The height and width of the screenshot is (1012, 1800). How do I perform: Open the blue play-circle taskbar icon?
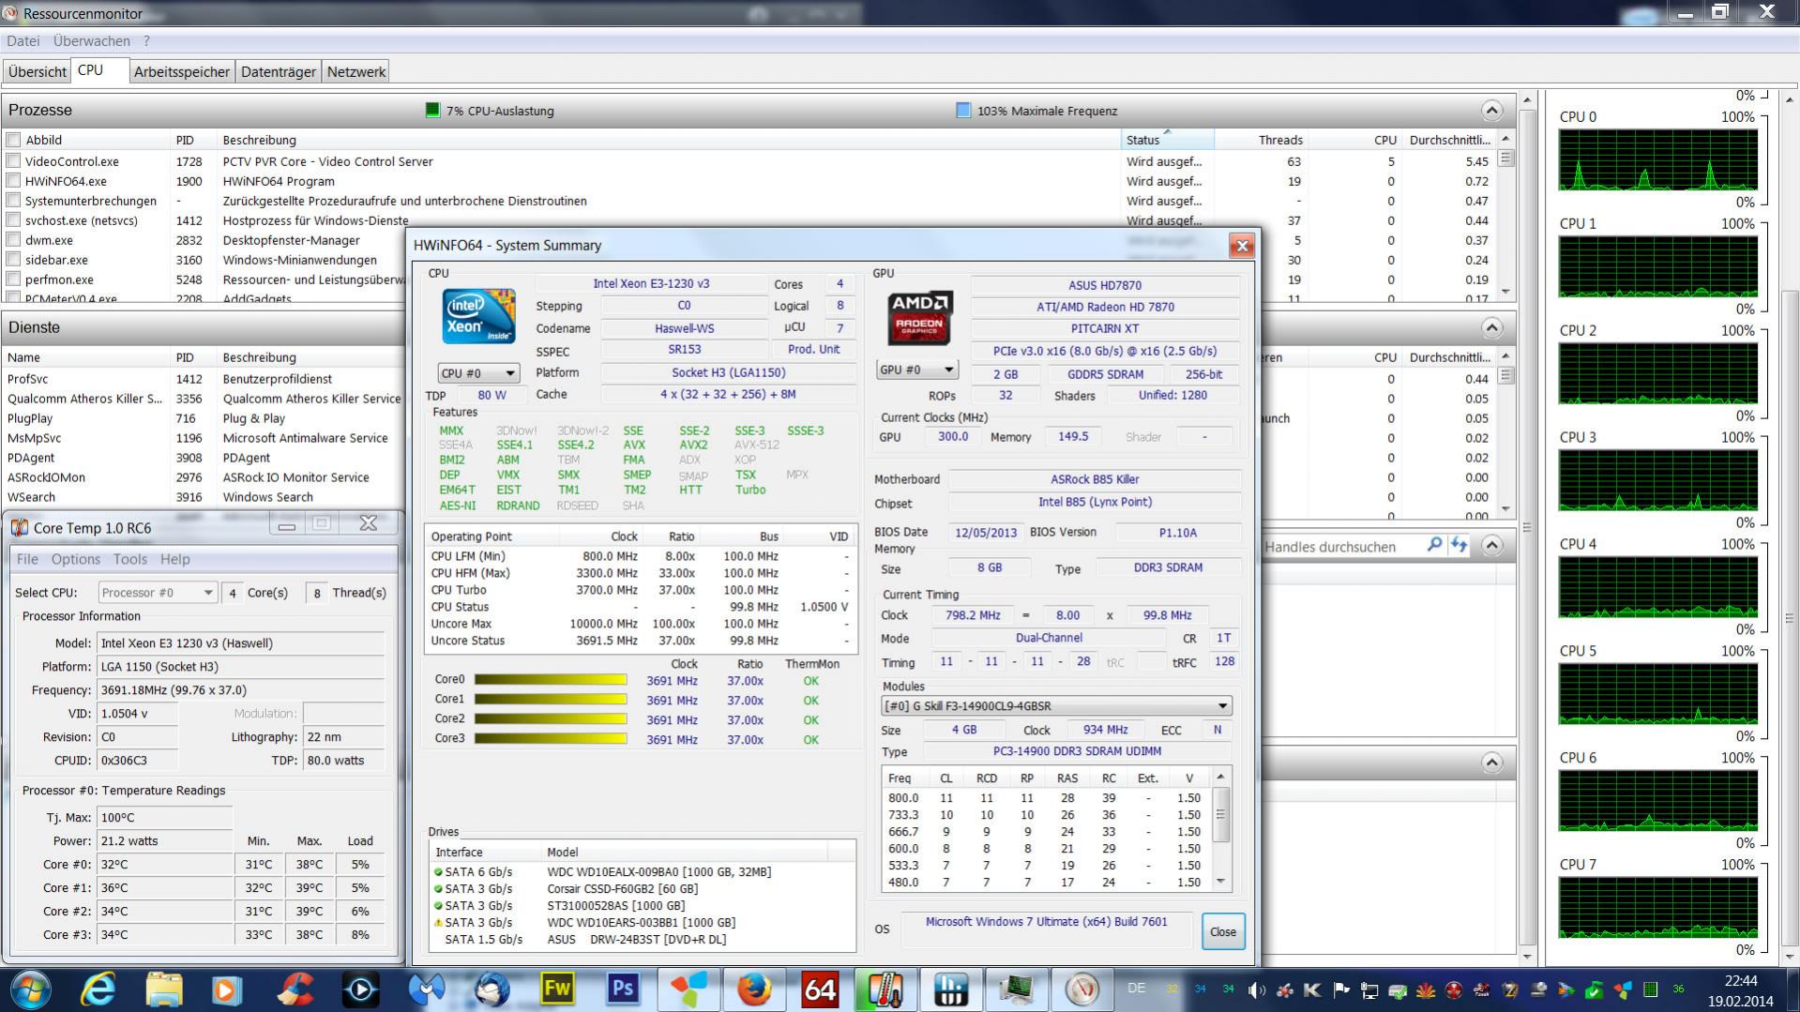(360, 989)
